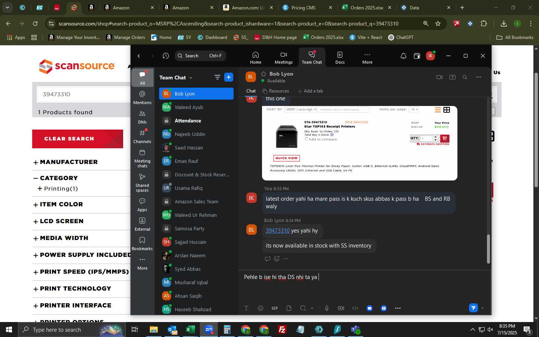Start a video call with Bob Lyon

(439, 77)
